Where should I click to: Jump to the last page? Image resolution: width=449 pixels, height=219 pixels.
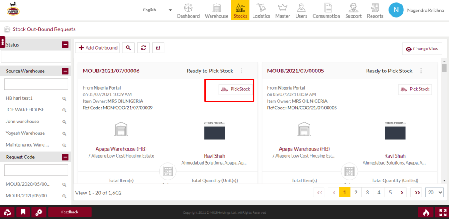pyautogui.click(x=417, y=193)
